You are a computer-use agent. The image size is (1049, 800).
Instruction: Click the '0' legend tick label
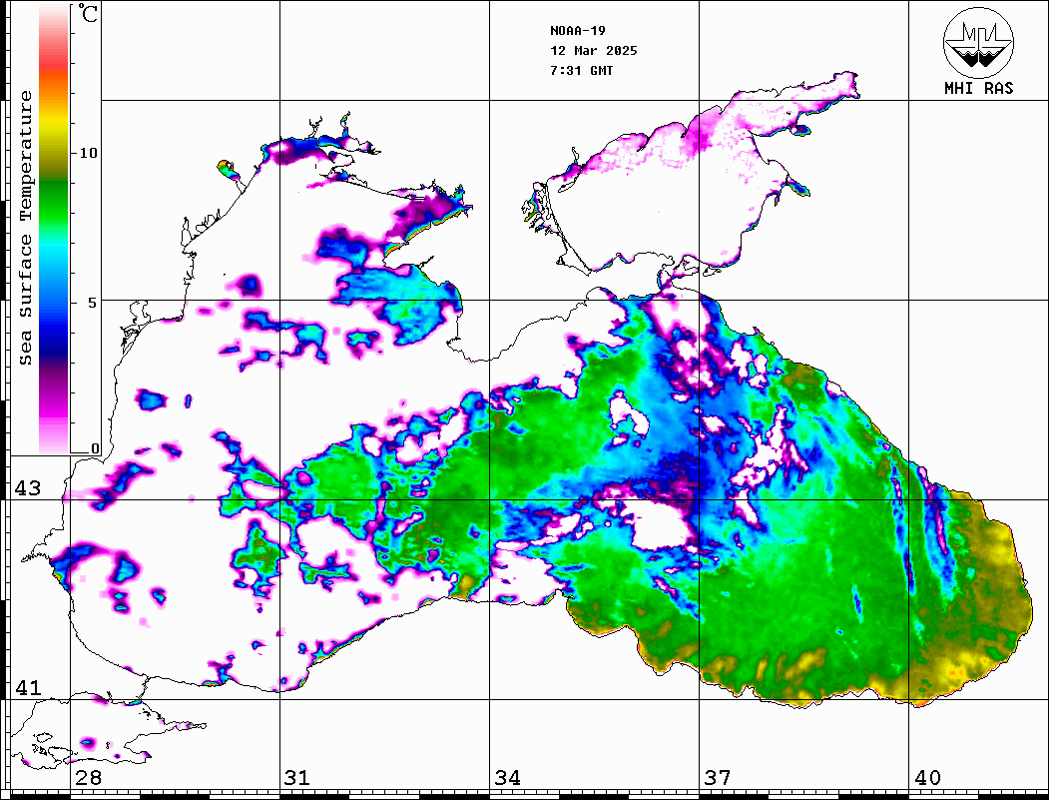95,448
